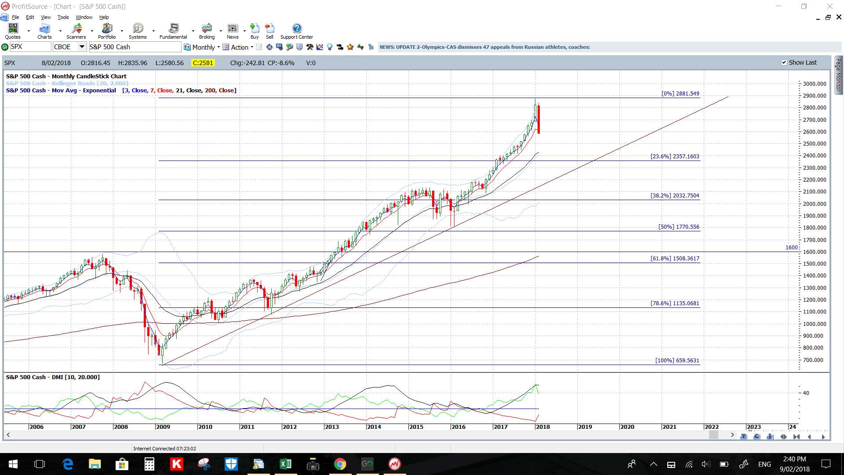
Task: Open the Help menu
Action: click(x=104, y=17)
